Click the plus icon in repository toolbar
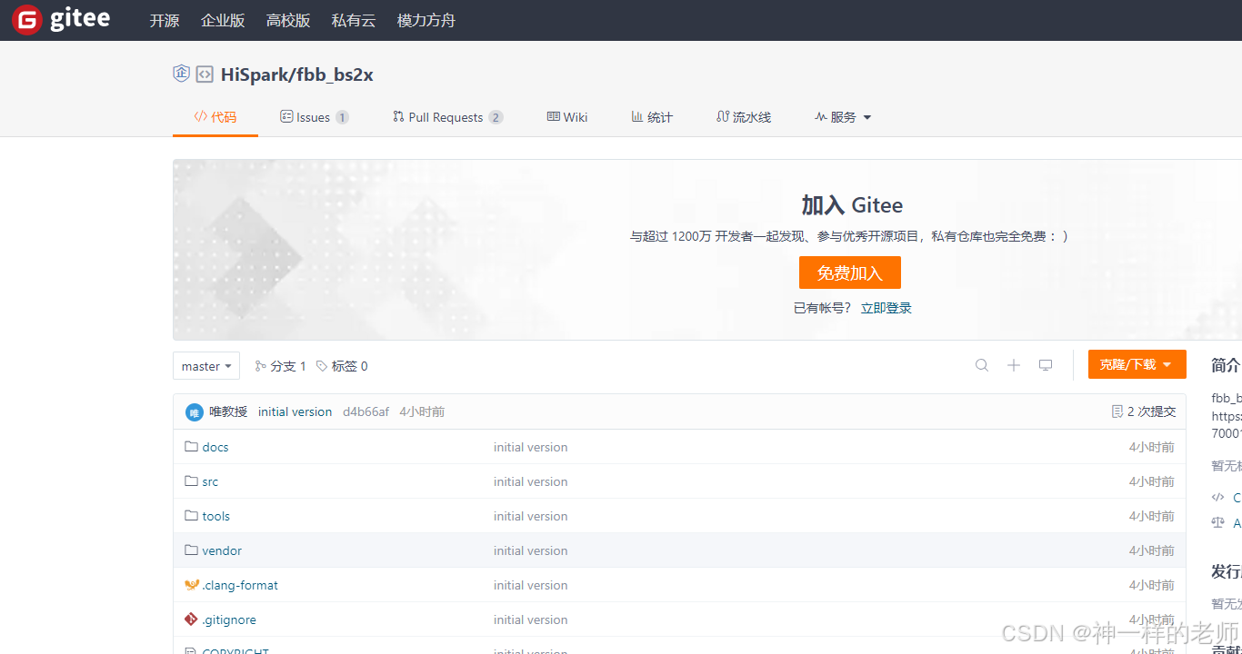 tap(1014, 365)
